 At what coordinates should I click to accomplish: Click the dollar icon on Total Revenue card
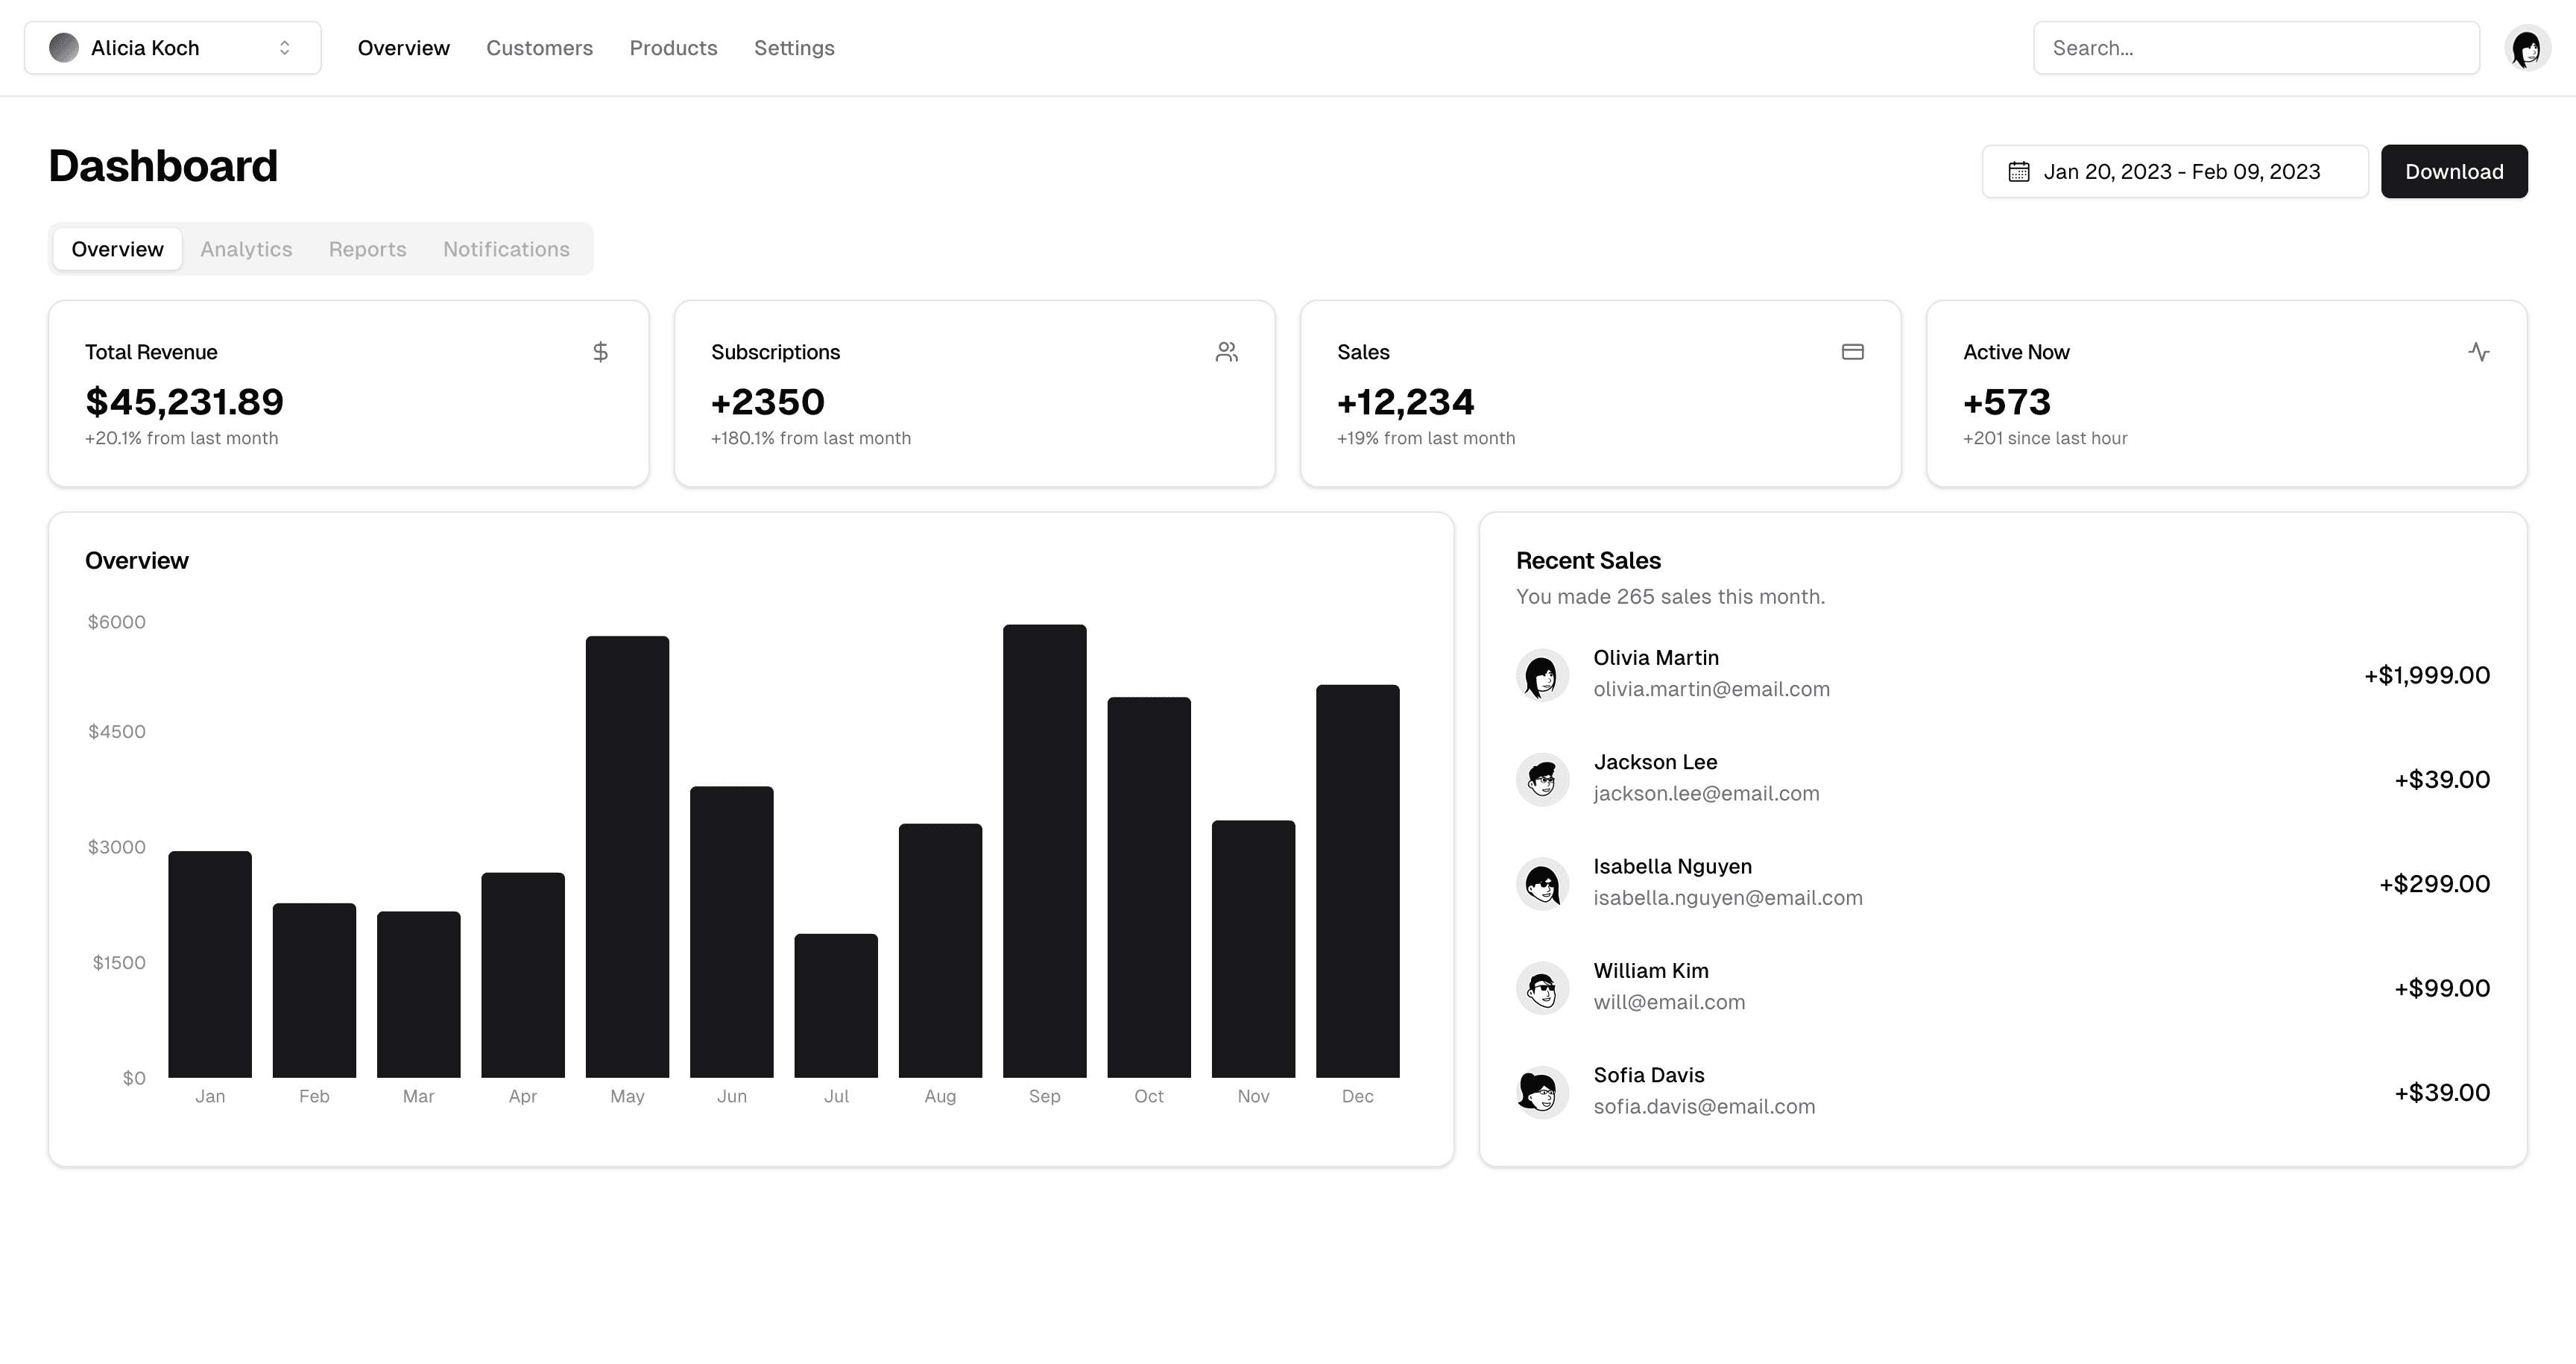pyautogui.click(x=601, y=351)
